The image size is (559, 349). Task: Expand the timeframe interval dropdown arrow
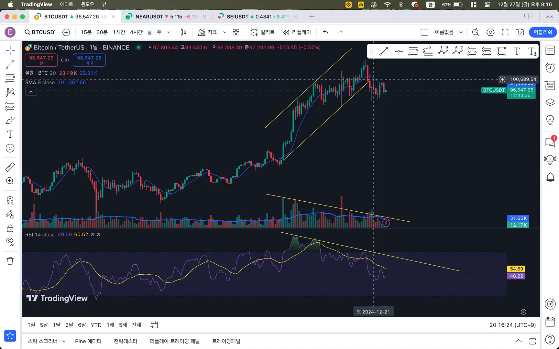pyautogui.click(x=169, y=32)
